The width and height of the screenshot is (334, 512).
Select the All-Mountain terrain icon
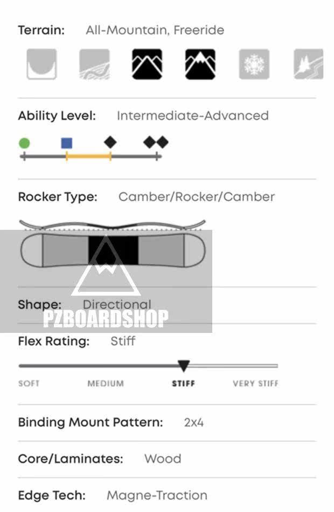click(x=147, y=64)
